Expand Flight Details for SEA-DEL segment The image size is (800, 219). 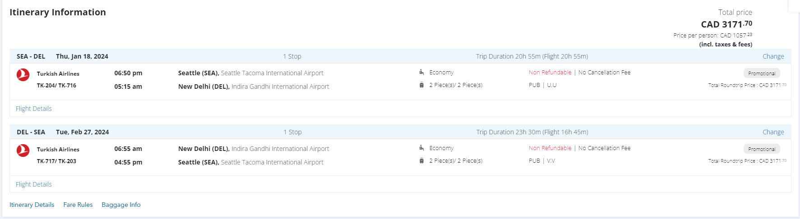(x=34, y=109)
